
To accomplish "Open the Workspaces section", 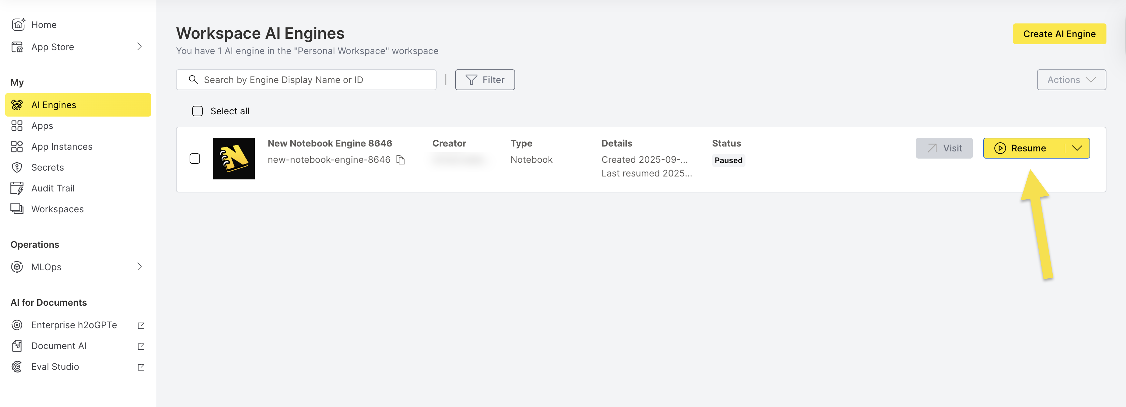I will [x=57, y=209].
